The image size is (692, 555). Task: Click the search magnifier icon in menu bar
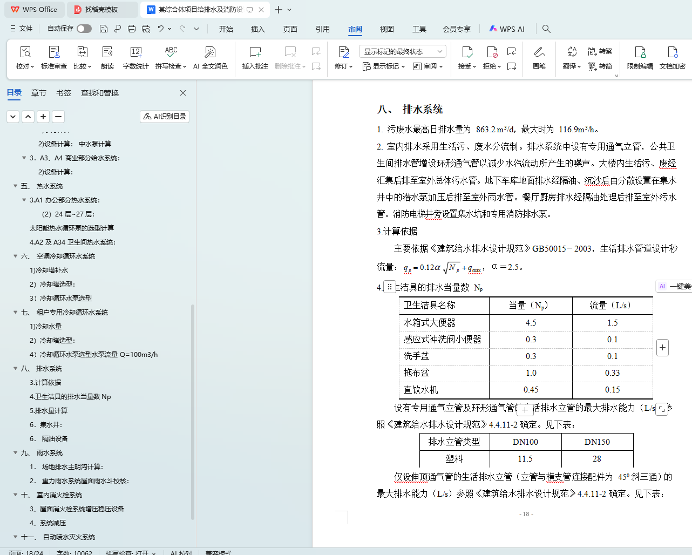pos(546,29)
